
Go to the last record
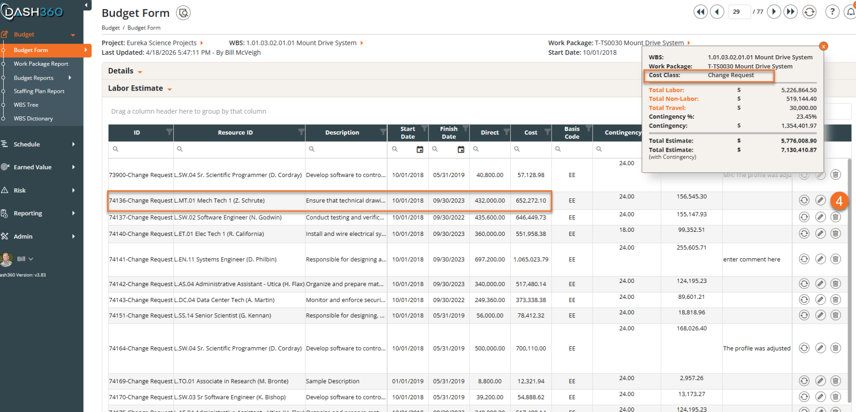pos(790,12)
